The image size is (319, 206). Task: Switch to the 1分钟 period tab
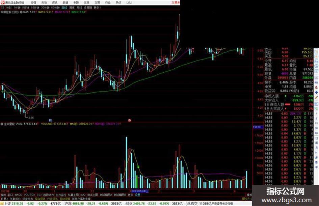pyautogui.click(x=17, y=7)
